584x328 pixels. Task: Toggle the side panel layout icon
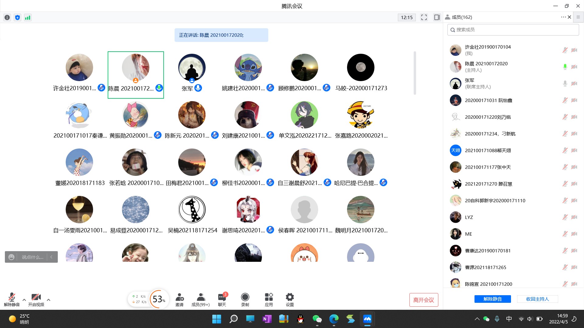(437, 17)
